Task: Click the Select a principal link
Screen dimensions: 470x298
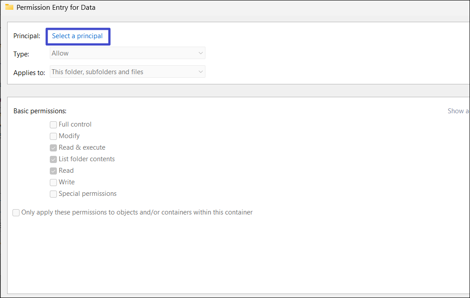Action: [x=77, y=36]
